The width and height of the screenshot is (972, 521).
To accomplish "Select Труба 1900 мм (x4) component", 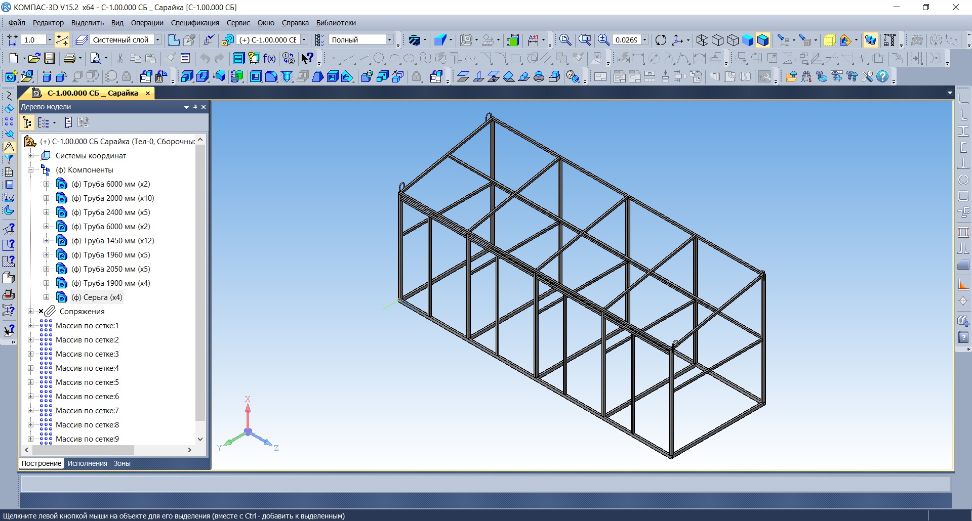I will pos(110,283).
